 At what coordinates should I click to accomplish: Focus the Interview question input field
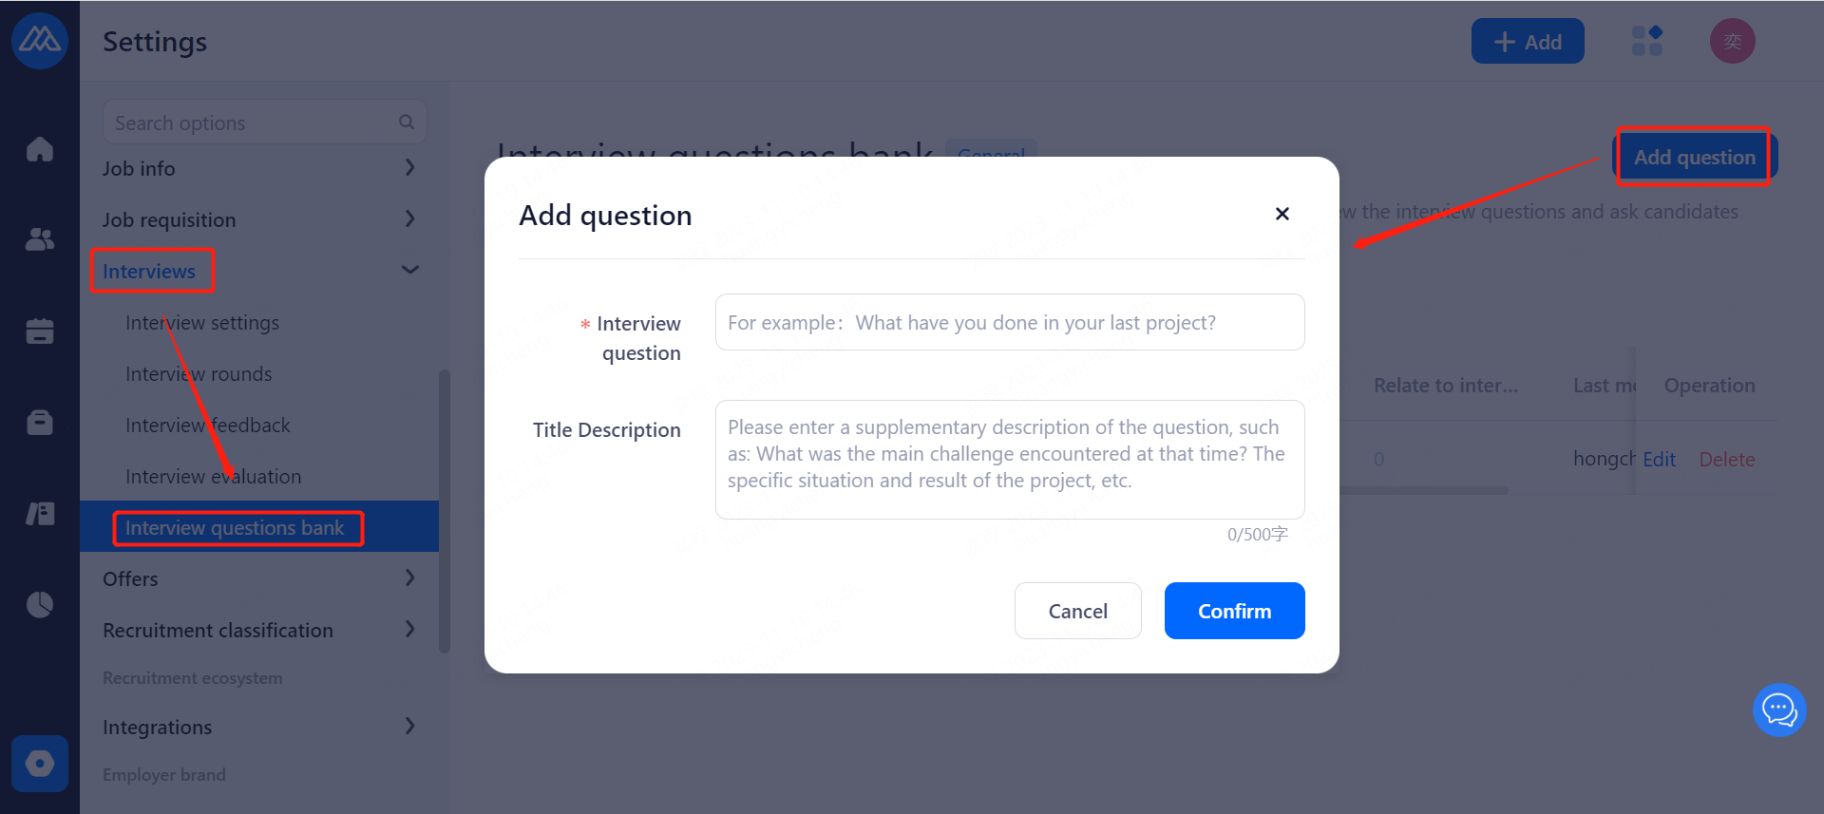pyautogui.click(x=1009, y=322)
